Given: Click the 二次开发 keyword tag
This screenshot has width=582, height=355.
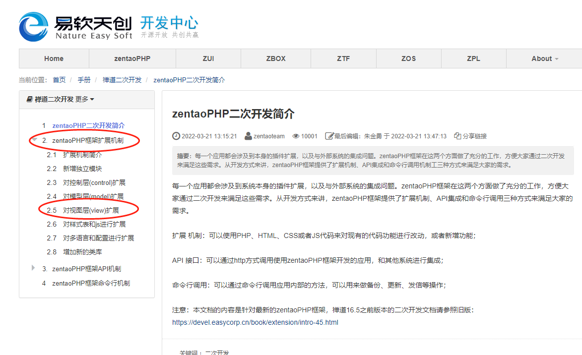Looking at the screenshot, I should (x=217, y=353).
